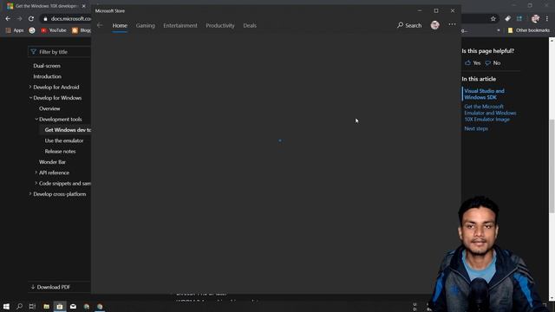Open File Explorer from the taskbar
The height and width of the screenshot is (312, 555).
(46, 306)
